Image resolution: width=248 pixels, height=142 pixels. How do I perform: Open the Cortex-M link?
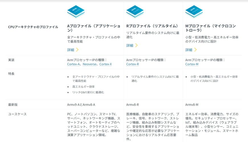coord(192,64)
